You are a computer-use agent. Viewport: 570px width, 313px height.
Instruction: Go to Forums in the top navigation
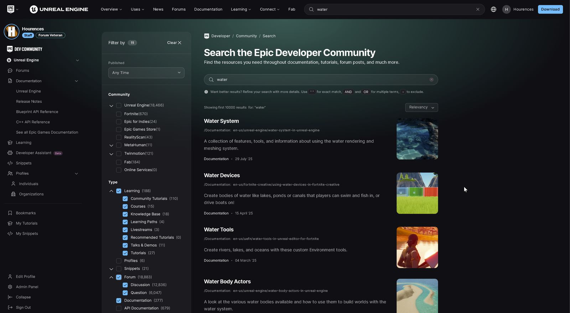(x=178, y=10)
